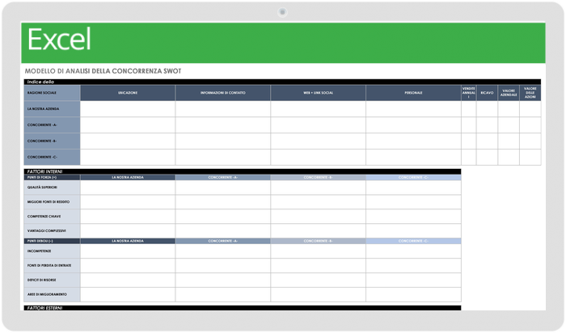Click 'CONCORRENTE -C-' header in PUNTI DI FORZA row
This screenshot has height=333, width=566.
pos(413,178)
